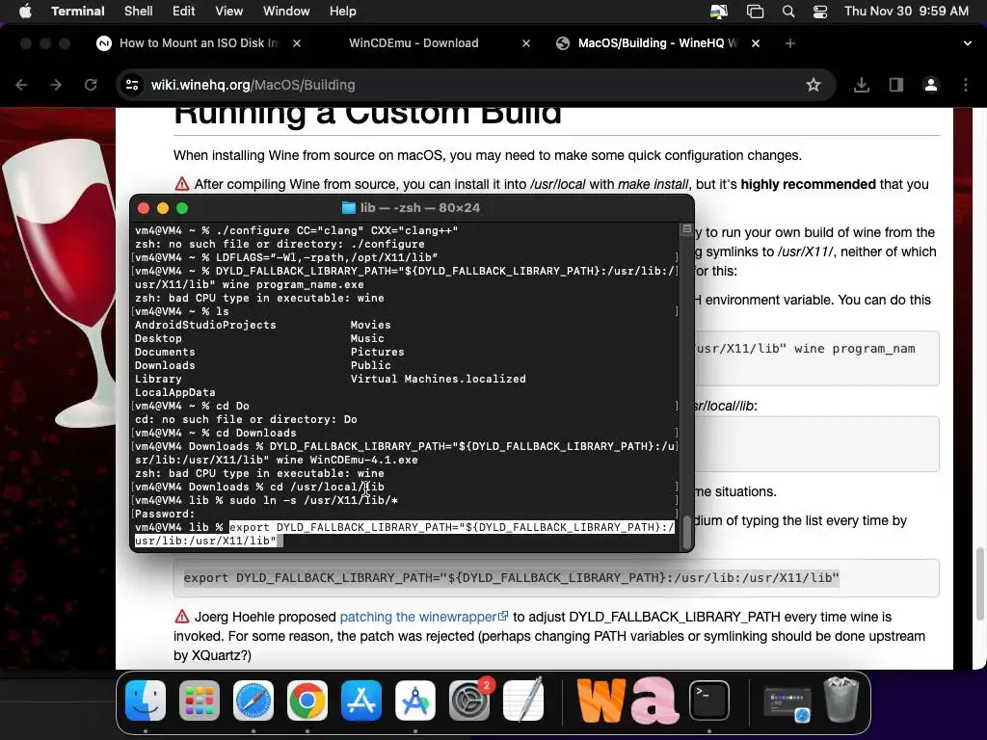The height and width of the screenshot is (740, 987).
Task: Close the MacOS/Building WineHQ tab
Action: point(756,43)
